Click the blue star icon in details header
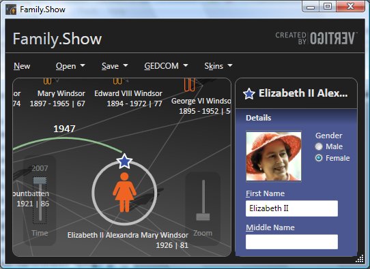 tap(249, 94)
